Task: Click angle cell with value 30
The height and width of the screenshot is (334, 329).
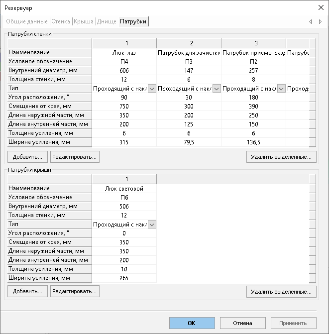Action: point(189,98)
